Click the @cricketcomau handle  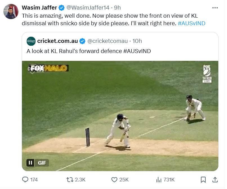(x=108, y=41)
